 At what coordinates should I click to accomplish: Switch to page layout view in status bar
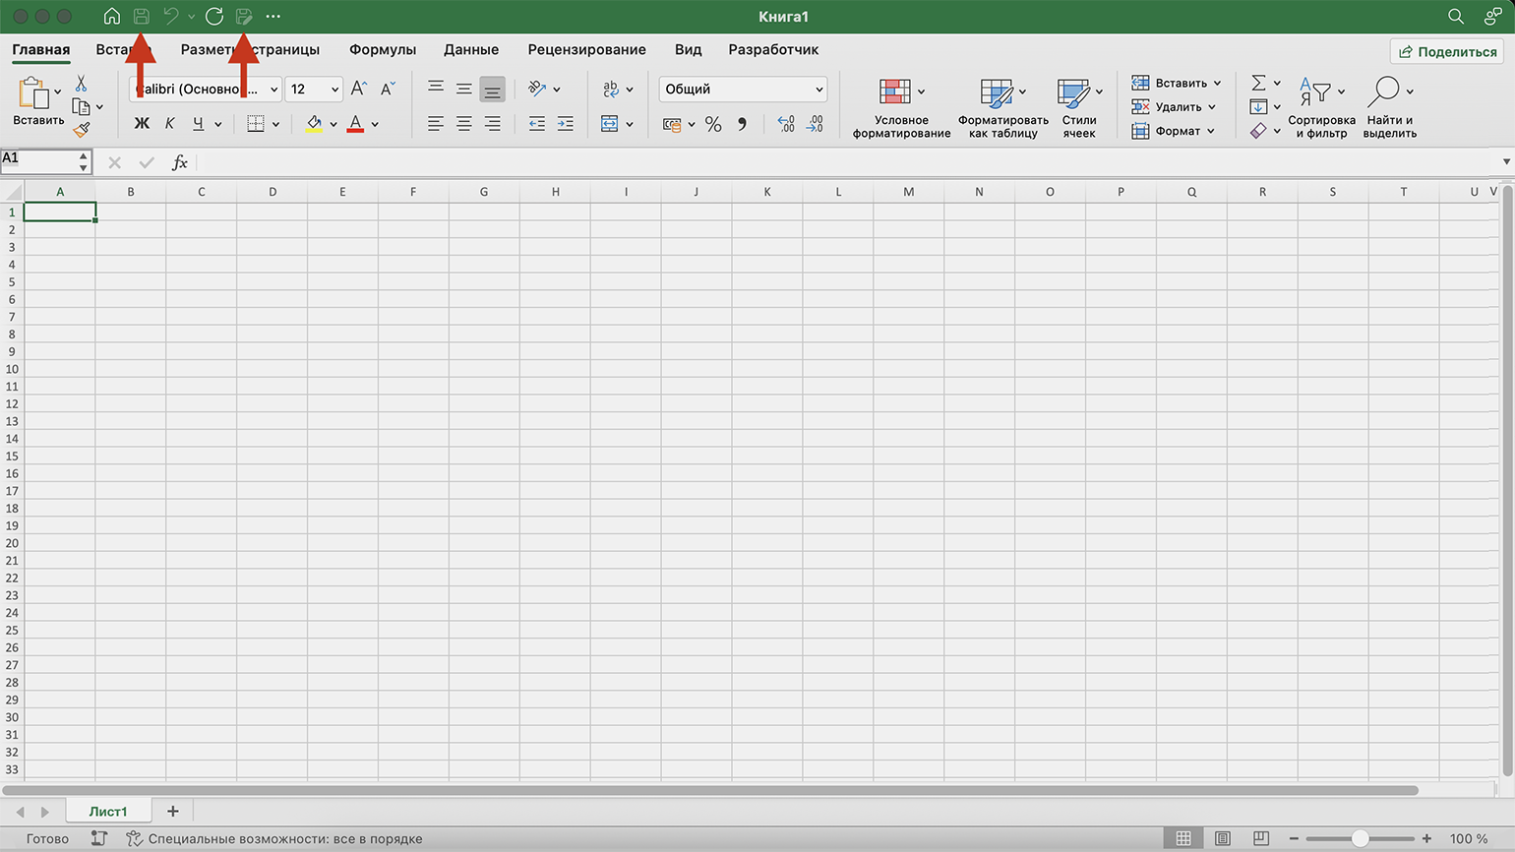click(1222, 838)
